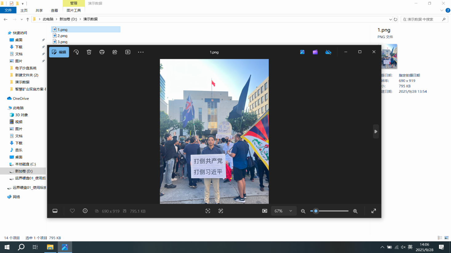Go to next photo with right arrow
This screenshot has height=253, width=451.
click(x=376, y=131)
